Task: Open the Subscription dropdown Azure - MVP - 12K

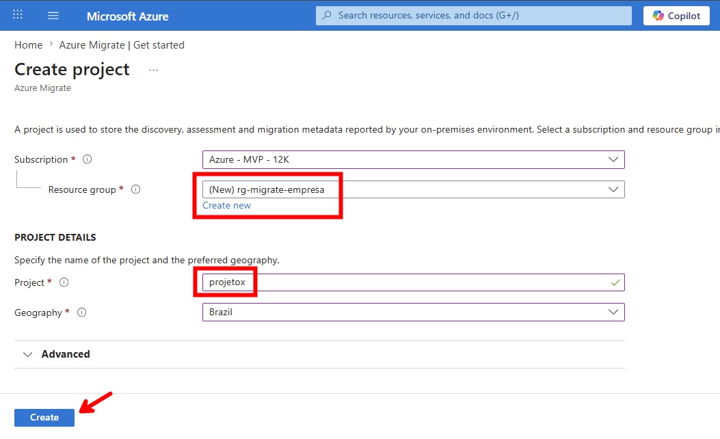Action: [413, 160]
